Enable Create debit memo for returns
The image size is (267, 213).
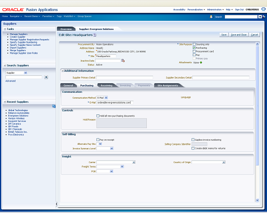click(193, 148)
